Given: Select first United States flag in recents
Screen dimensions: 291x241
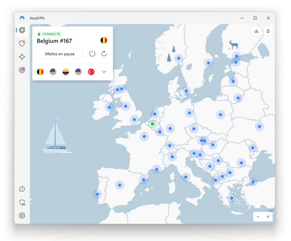Looking at the screenshot, I should (x=53, y=72).
